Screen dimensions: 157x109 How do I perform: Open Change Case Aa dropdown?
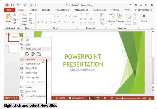[66, 22]
